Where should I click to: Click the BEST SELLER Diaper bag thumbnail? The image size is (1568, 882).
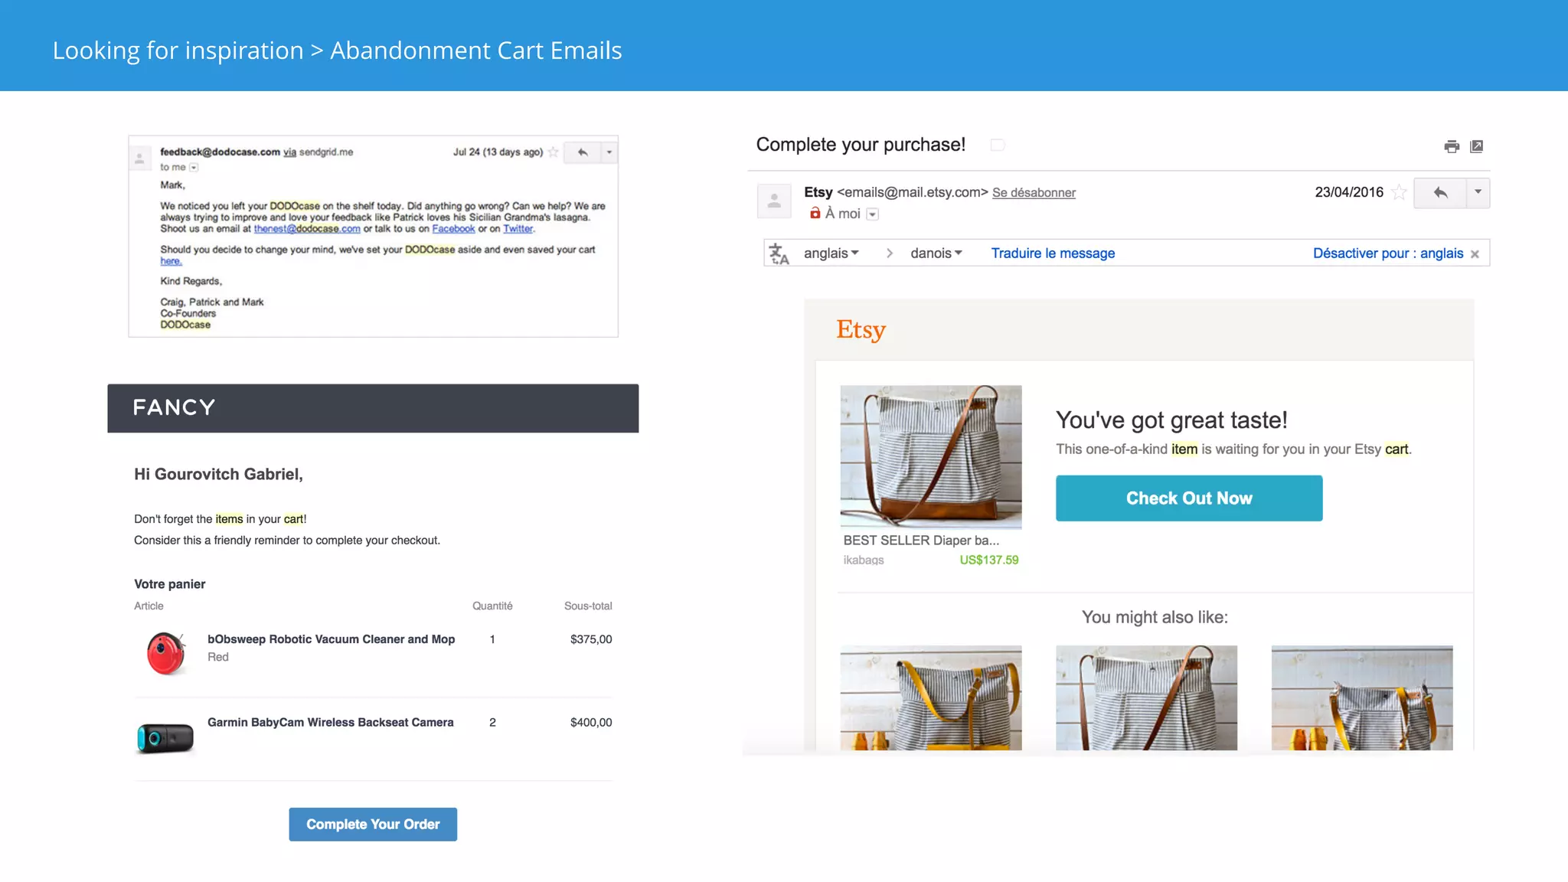pyautogui.click(x=930, y=456)
